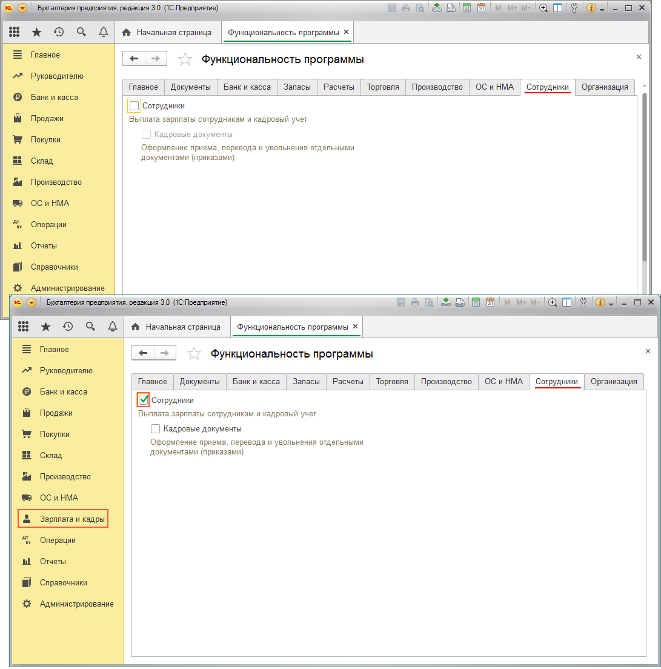
Task: Switch to Банк и касса tab in front window
Action: 256,381
